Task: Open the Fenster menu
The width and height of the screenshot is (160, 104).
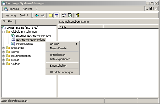Action: click(x=27, y=9)
